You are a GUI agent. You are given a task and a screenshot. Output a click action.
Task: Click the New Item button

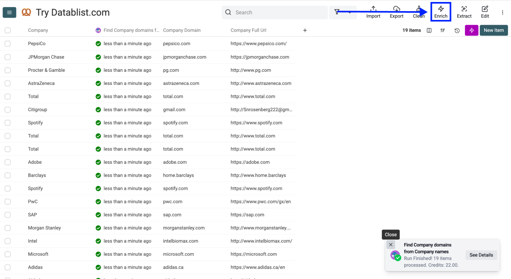[493, 30]
